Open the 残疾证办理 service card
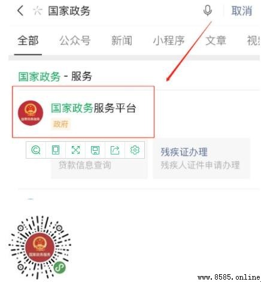The width and height of the screenshot is (261, 282). click(x=201, y=158)
